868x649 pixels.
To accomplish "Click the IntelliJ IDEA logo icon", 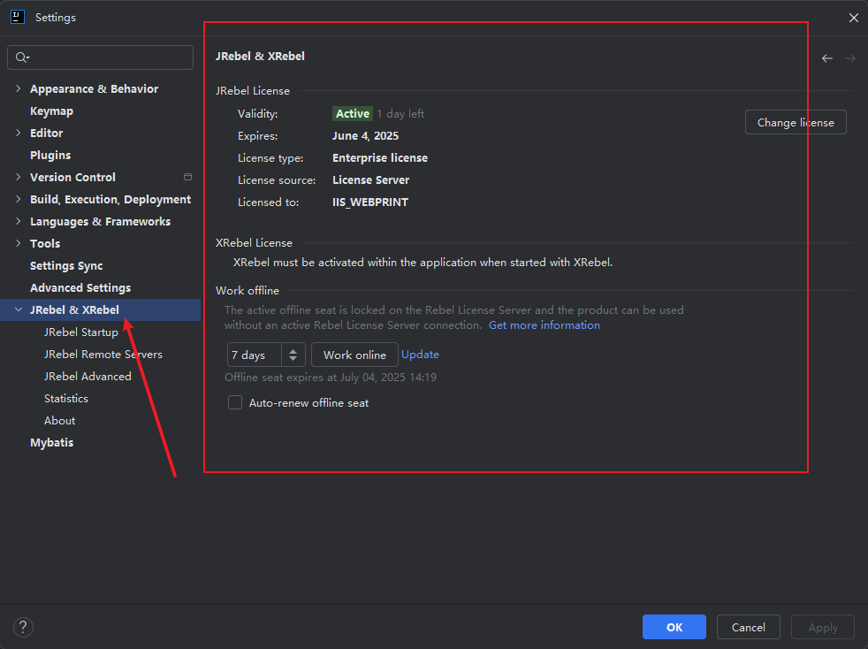I will pos(18,17).
